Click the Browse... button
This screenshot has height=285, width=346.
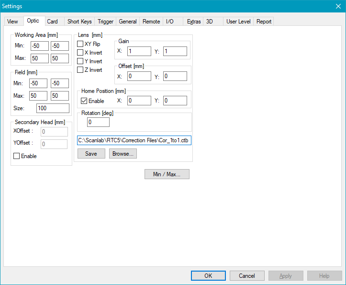123,154
